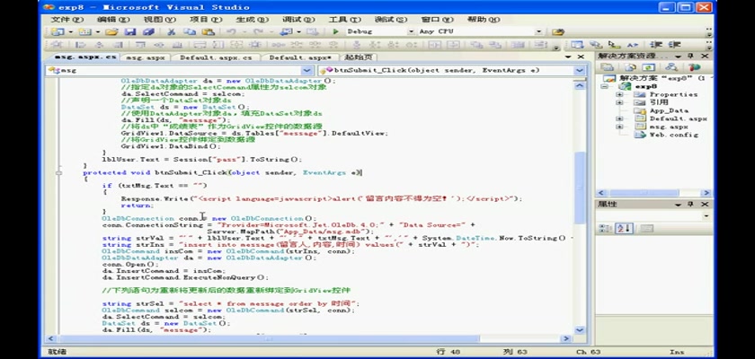Screen dimensions: 755x359
Task: Open the msg class dropdown arrow
Action: pos(307,70)
